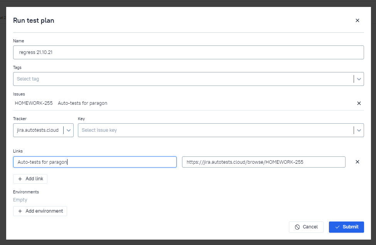Click the Links label
This screenshot has height=245, width=376.
pyautogui.click(x=18, y=151)
